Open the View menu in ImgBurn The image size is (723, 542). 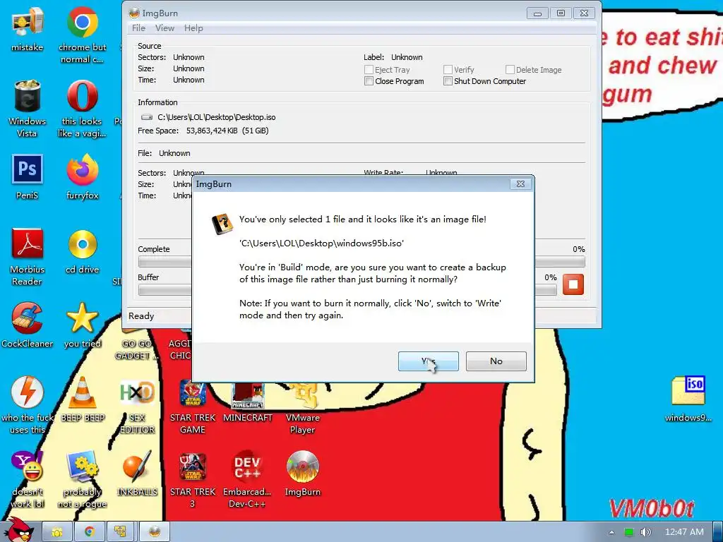(x=165, y=28)
